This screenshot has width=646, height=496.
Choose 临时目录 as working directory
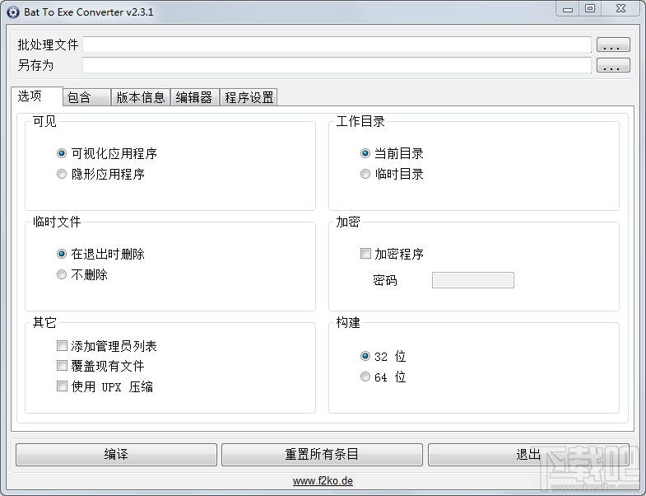(x=392, y=174)
